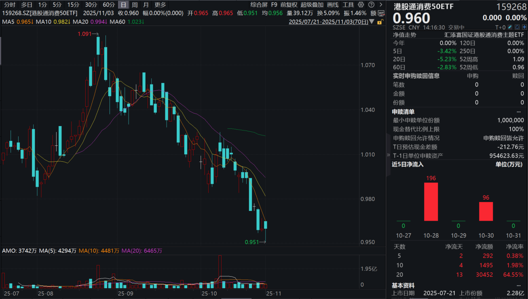Open the 综合屏 view
The width and height of the screenshot is (528, 299).
click(259, 5)
